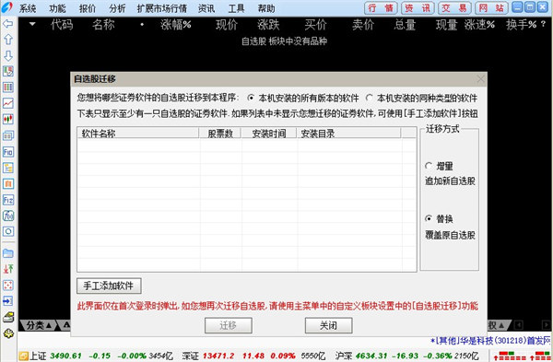553x362 pixels.
Task: Open the 功能 menu
Action: [57, 8]
